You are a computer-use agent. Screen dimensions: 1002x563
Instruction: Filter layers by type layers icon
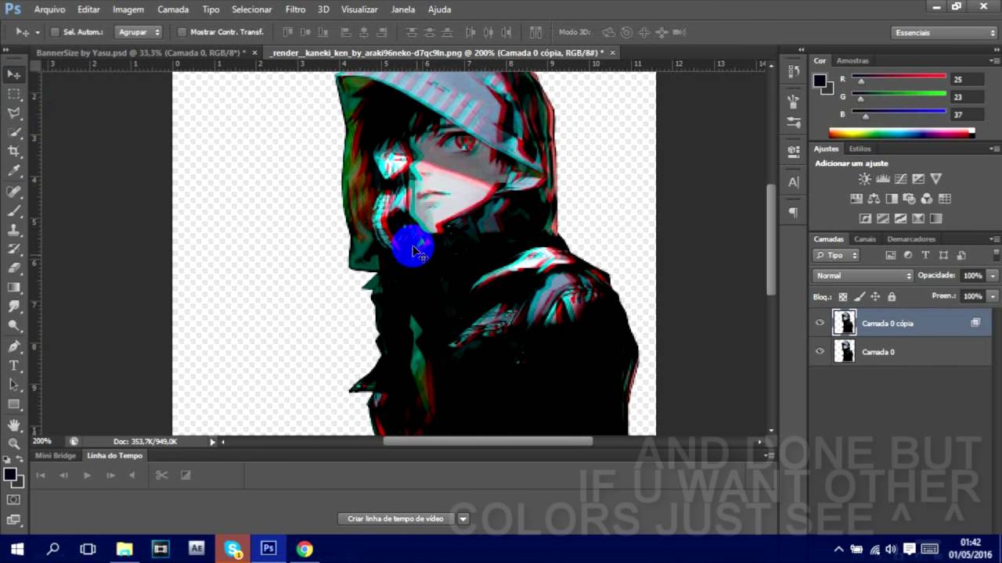pos(925,255)
